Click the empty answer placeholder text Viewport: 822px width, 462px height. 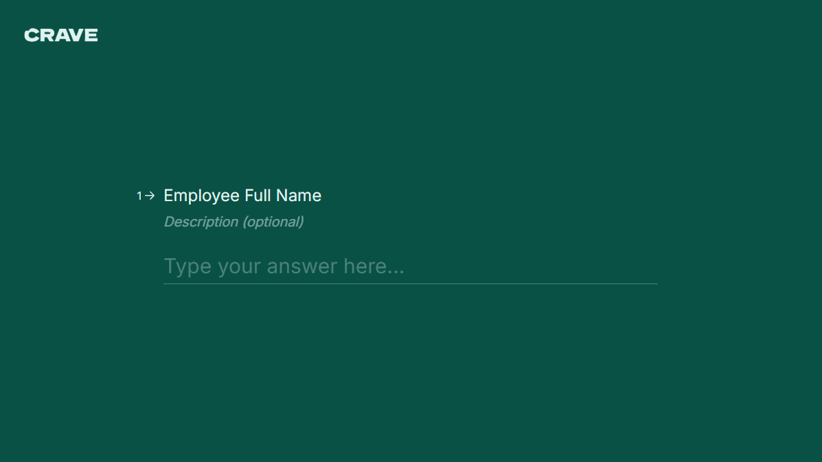click(x=284, y=266)
